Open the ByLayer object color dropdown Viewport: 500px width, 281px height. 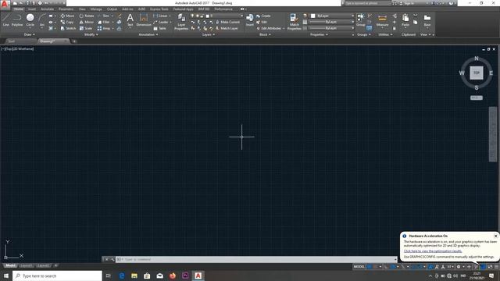pyautogui.click(x=332, y=16)
